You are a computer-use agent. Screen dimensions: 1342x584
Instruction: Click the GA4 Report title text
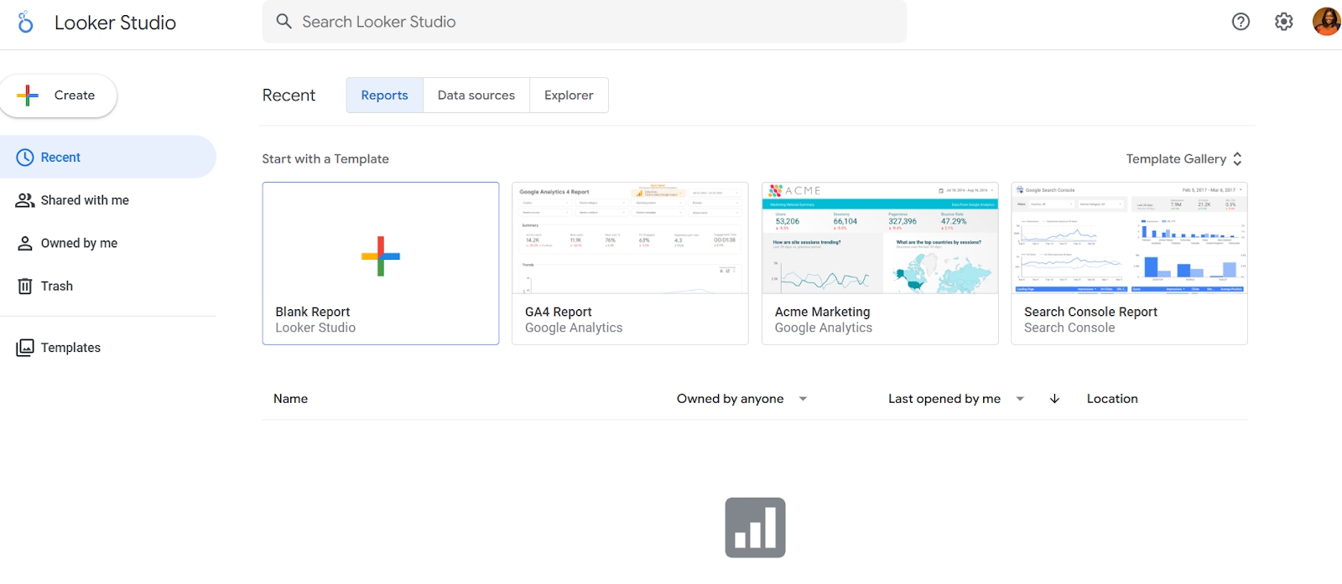click(x=559, y=312)
